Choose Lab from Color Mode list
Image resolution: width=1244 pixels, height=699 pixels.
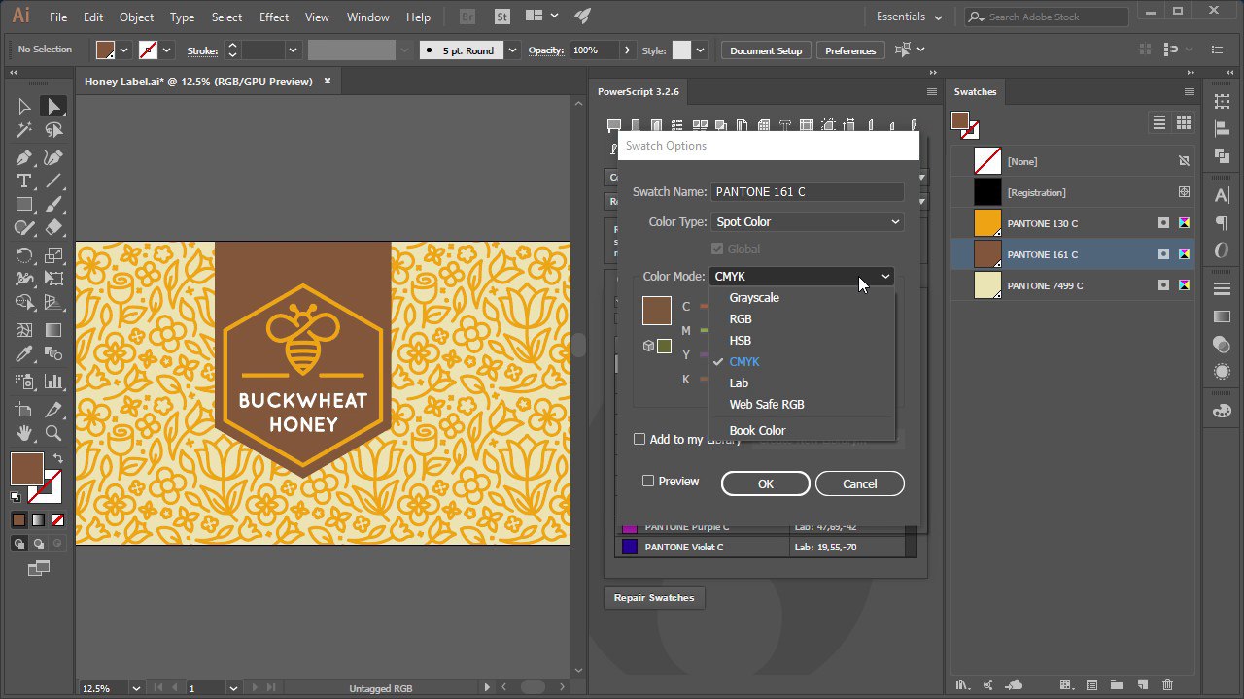coord(739,383)
